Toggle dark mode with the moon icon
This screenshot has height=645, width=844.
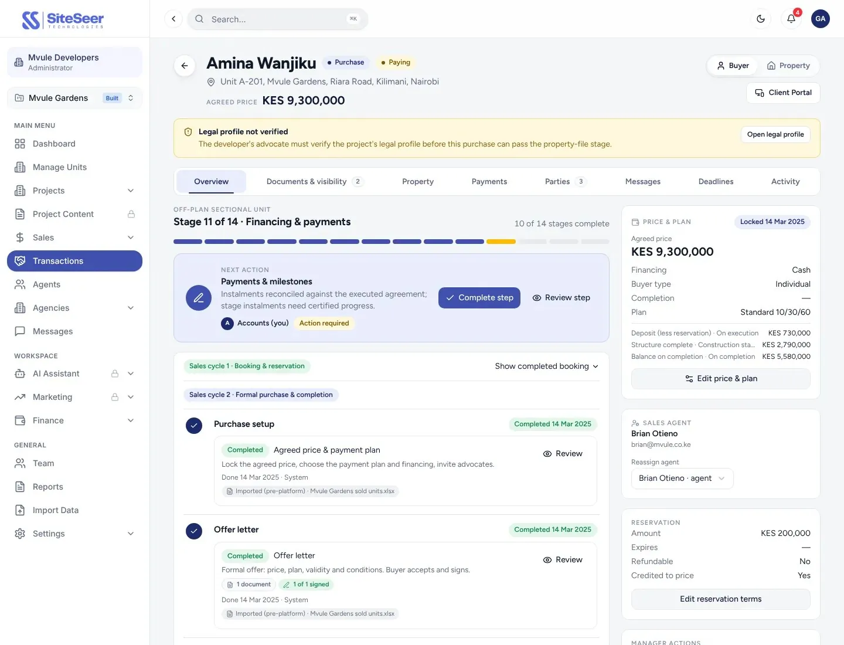coord(761,19)
